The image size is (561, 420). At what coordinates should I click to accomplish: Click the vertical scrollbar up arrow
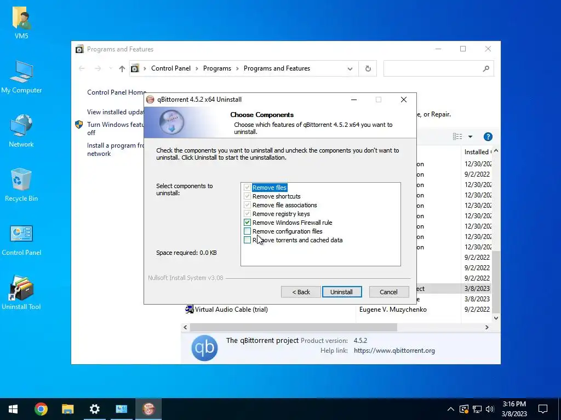click(496, 151)
